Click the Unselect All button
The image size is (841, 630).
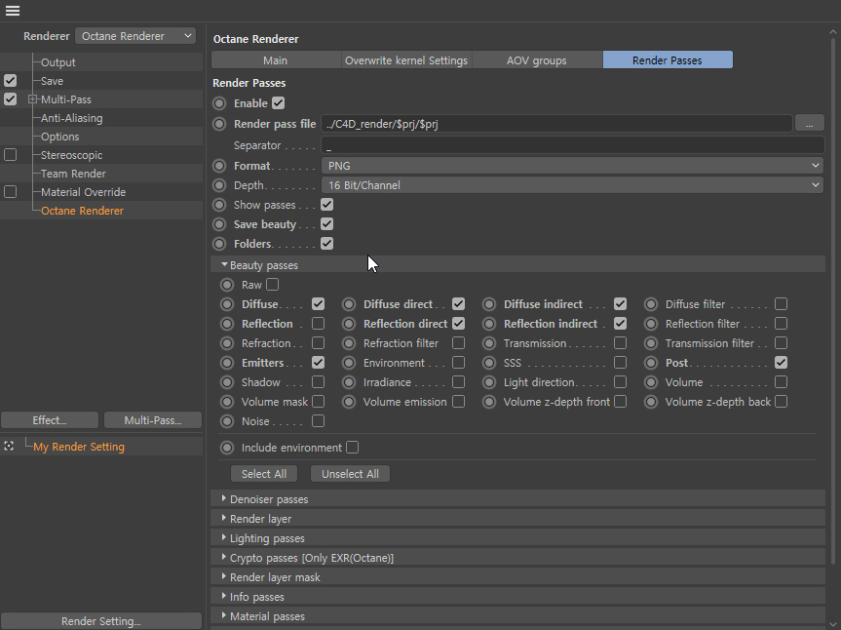350,474
